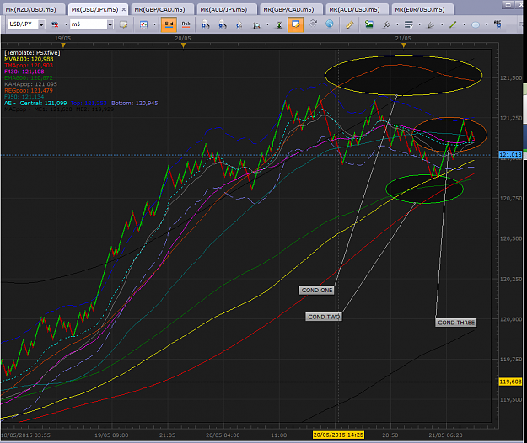Screen dimensions: 527x443
Task: Select the green trend line tool
Action: click(453, 24)
